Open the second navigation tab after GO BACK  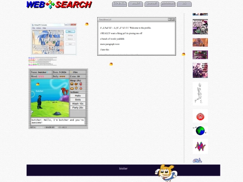135,4
